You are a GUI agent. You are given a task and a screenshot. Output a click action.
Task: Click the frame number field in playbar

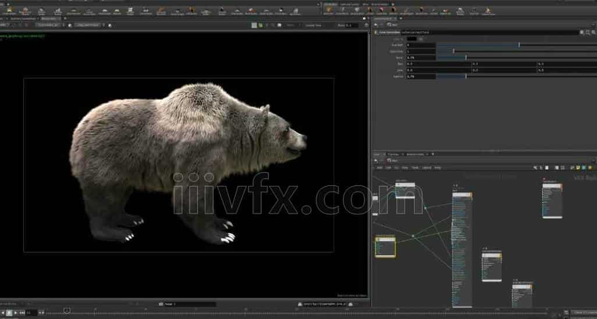pyautogui.click(x=31, y=313)
